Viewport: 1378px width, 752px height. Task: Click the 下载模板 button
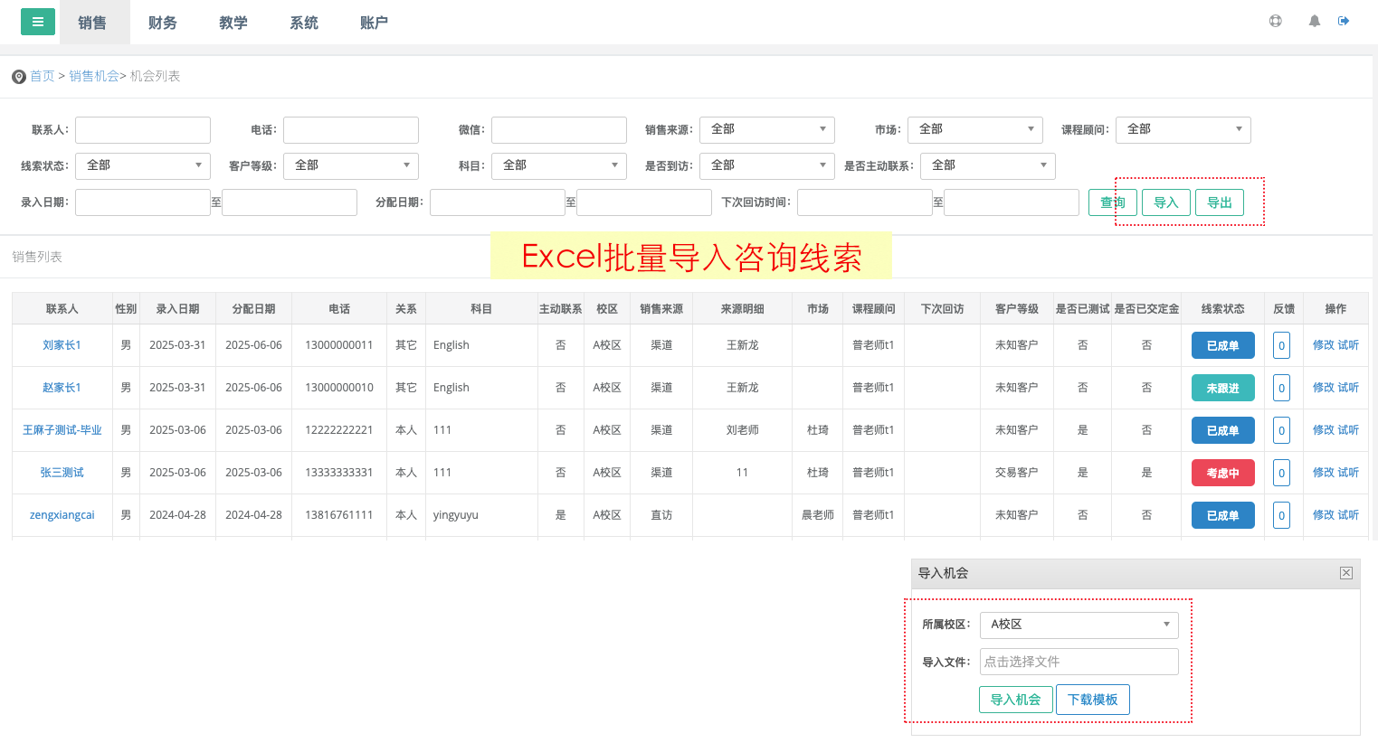click(x=1093, y=700)
